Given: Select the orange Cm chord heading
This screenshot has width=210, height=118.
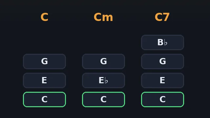Looking at the screenshot, I should point(103,17).
